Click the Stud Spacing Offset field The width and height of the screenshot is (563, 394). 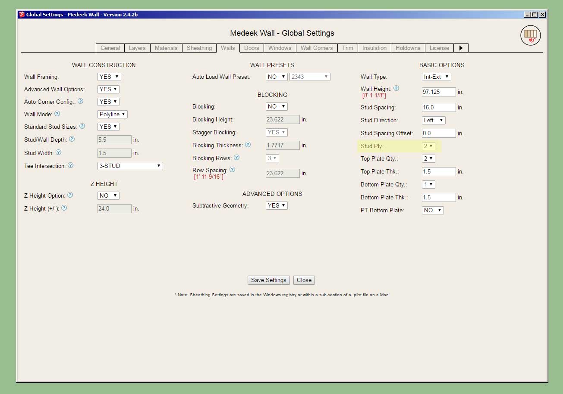[x=439, y=133]
